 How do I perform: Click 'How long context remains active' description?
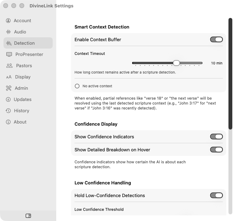125,72
